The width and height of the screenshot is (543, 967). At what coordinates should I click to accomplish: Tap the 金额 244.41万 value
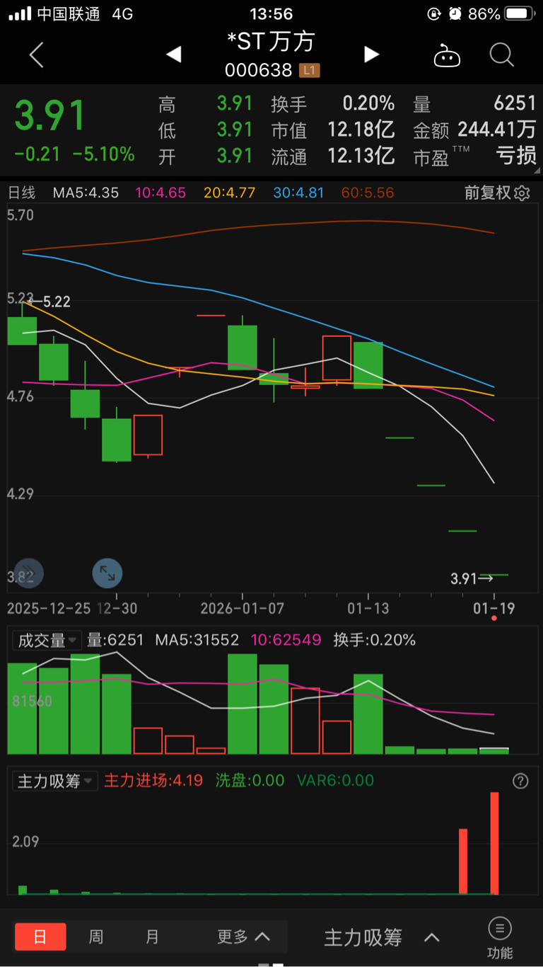[x=496, y=130]
